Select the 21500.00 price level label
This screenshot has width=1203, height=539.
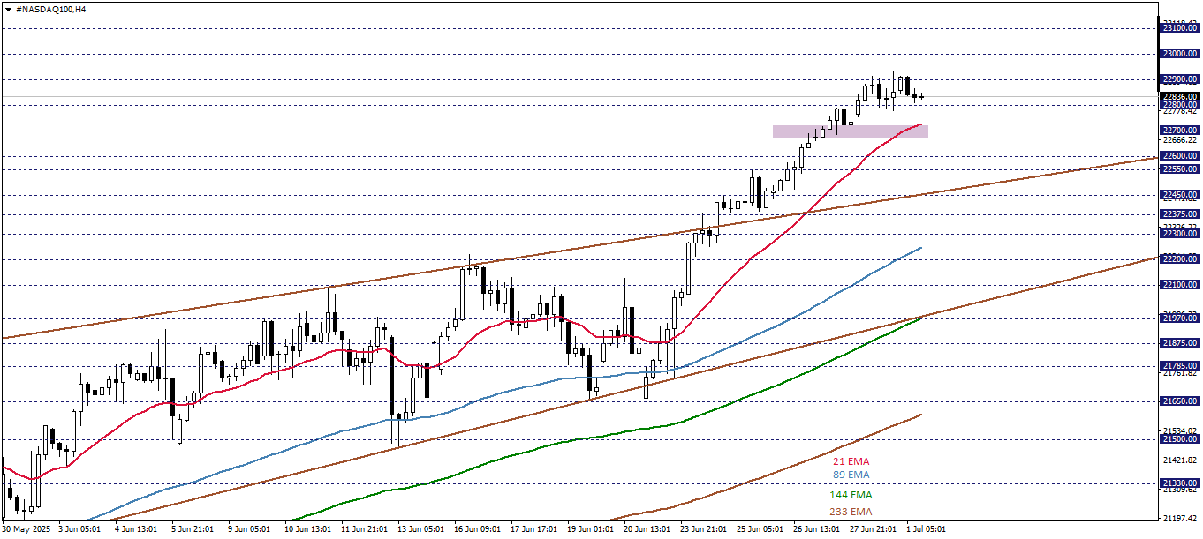pyautogui.click(x=1179, y=439)
